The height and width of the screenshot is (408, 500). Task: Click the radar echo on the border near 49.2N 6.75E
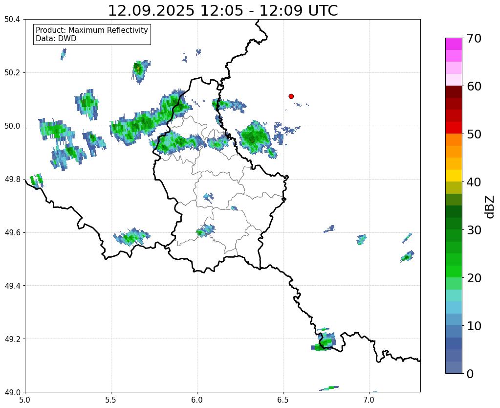click(324, 341)
